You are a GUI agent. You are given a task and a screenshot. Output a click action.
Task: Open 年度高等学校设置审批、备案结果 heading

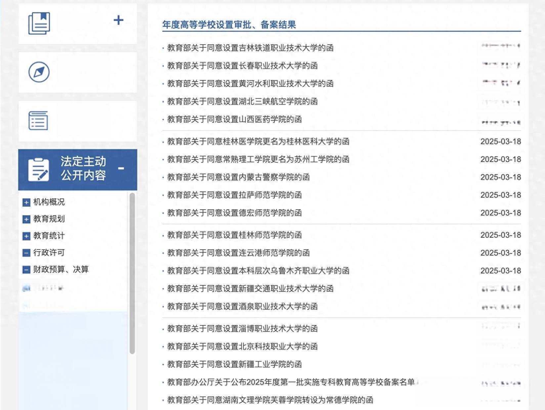tap(229, 25)
